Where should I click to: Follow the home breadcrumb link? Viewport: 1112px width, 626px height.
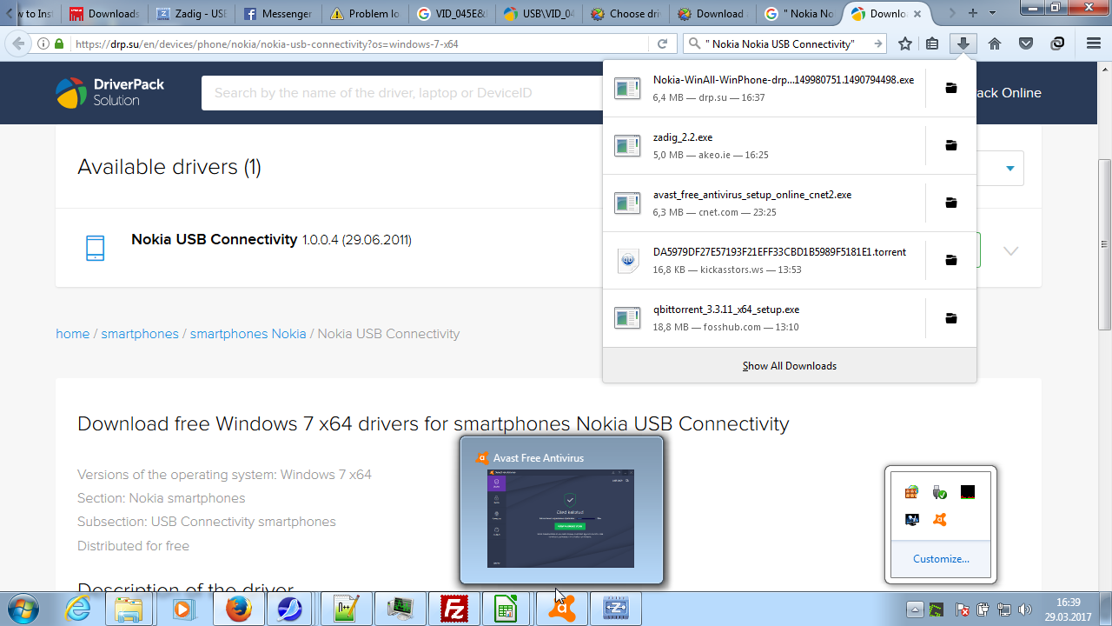point(73,334)
